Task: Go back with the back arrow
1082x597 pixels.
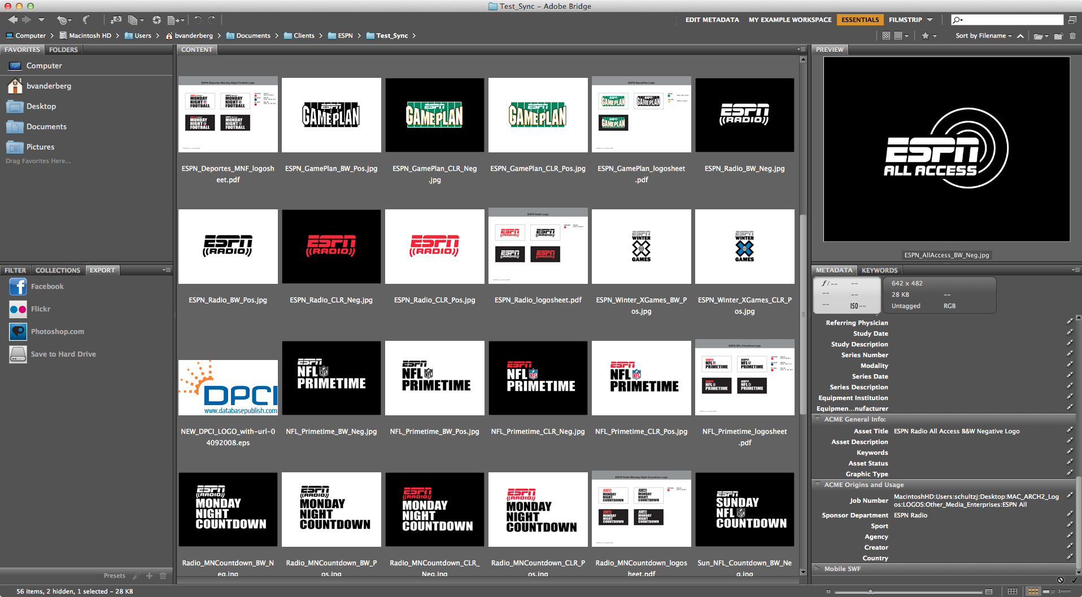Action: tap(12, 20)
